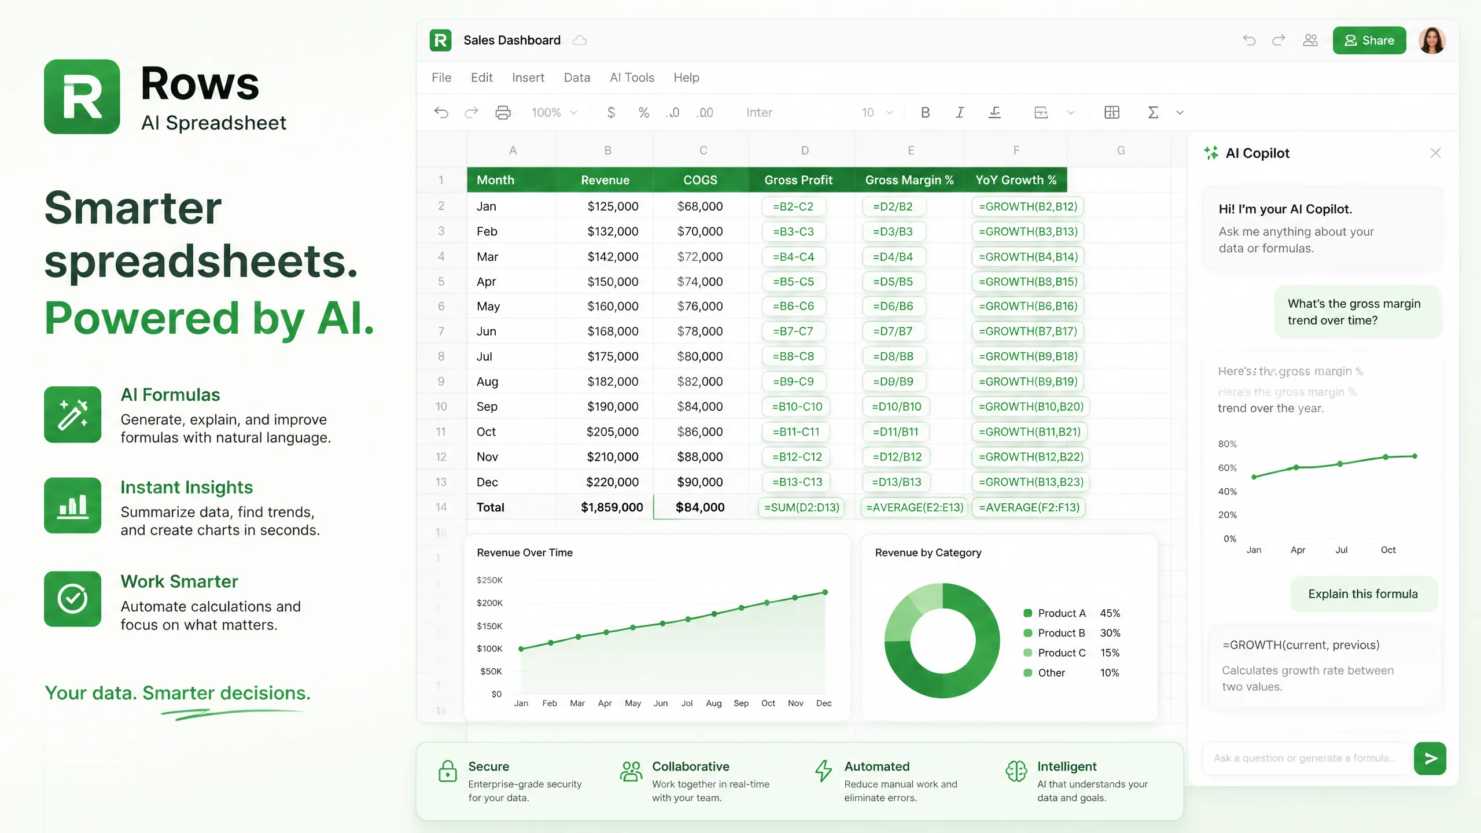Apply percent format
Viewport: 1481px width, 833px height.
coord(643,112)
